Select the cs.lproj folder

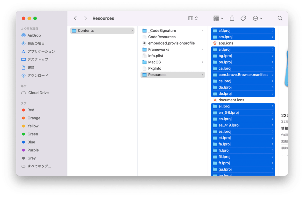243,81
